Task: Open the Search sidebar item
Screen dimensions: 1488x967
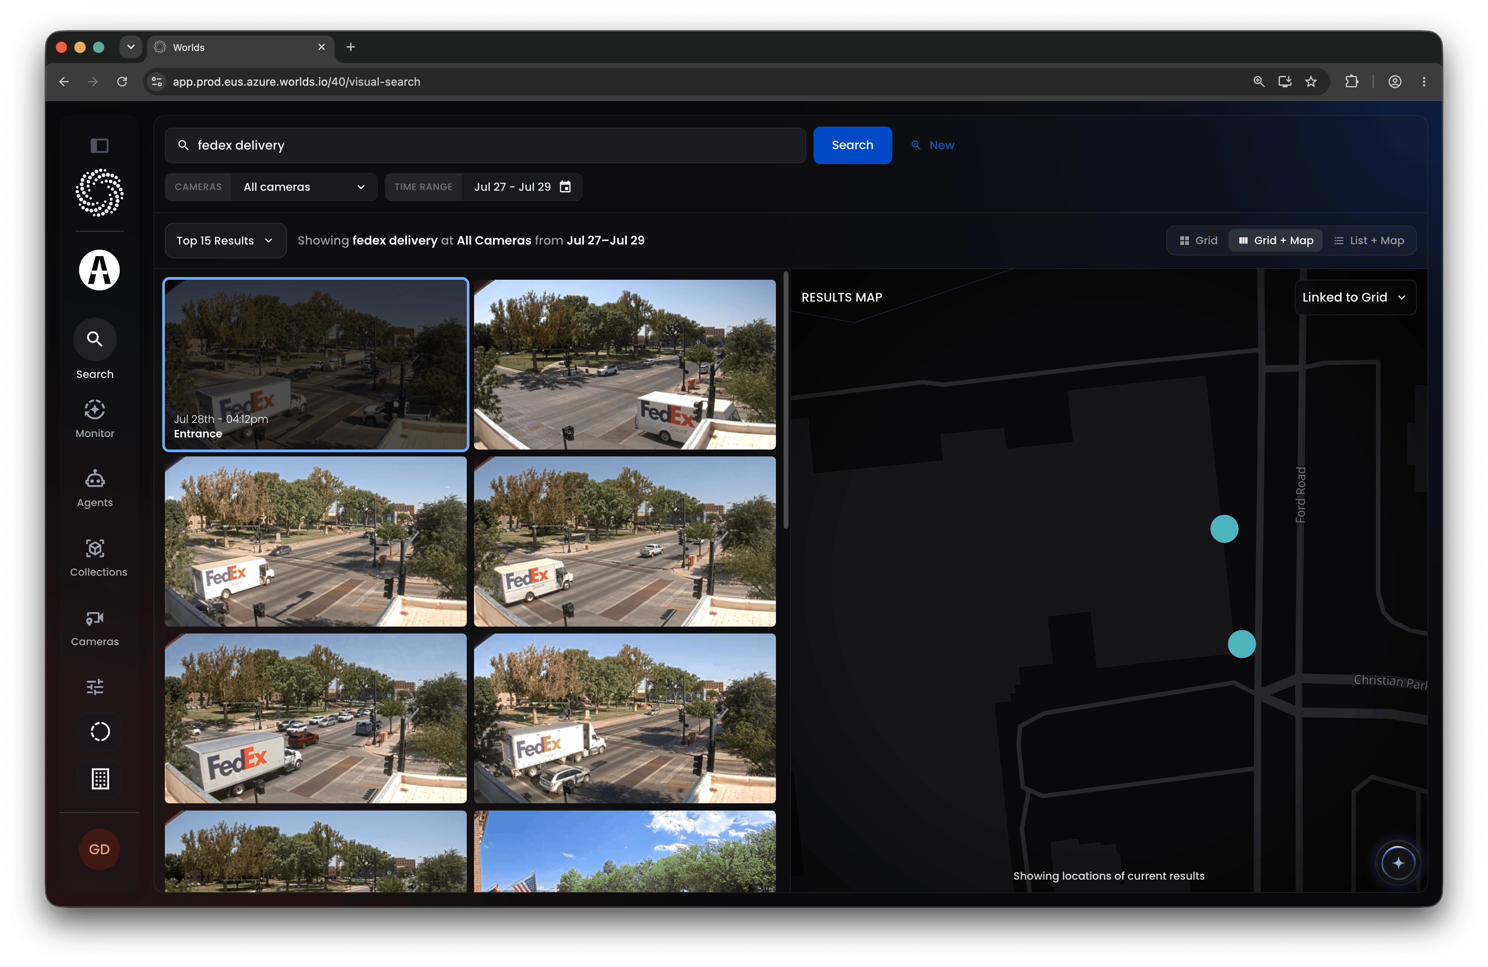Action: click(95, 350)
